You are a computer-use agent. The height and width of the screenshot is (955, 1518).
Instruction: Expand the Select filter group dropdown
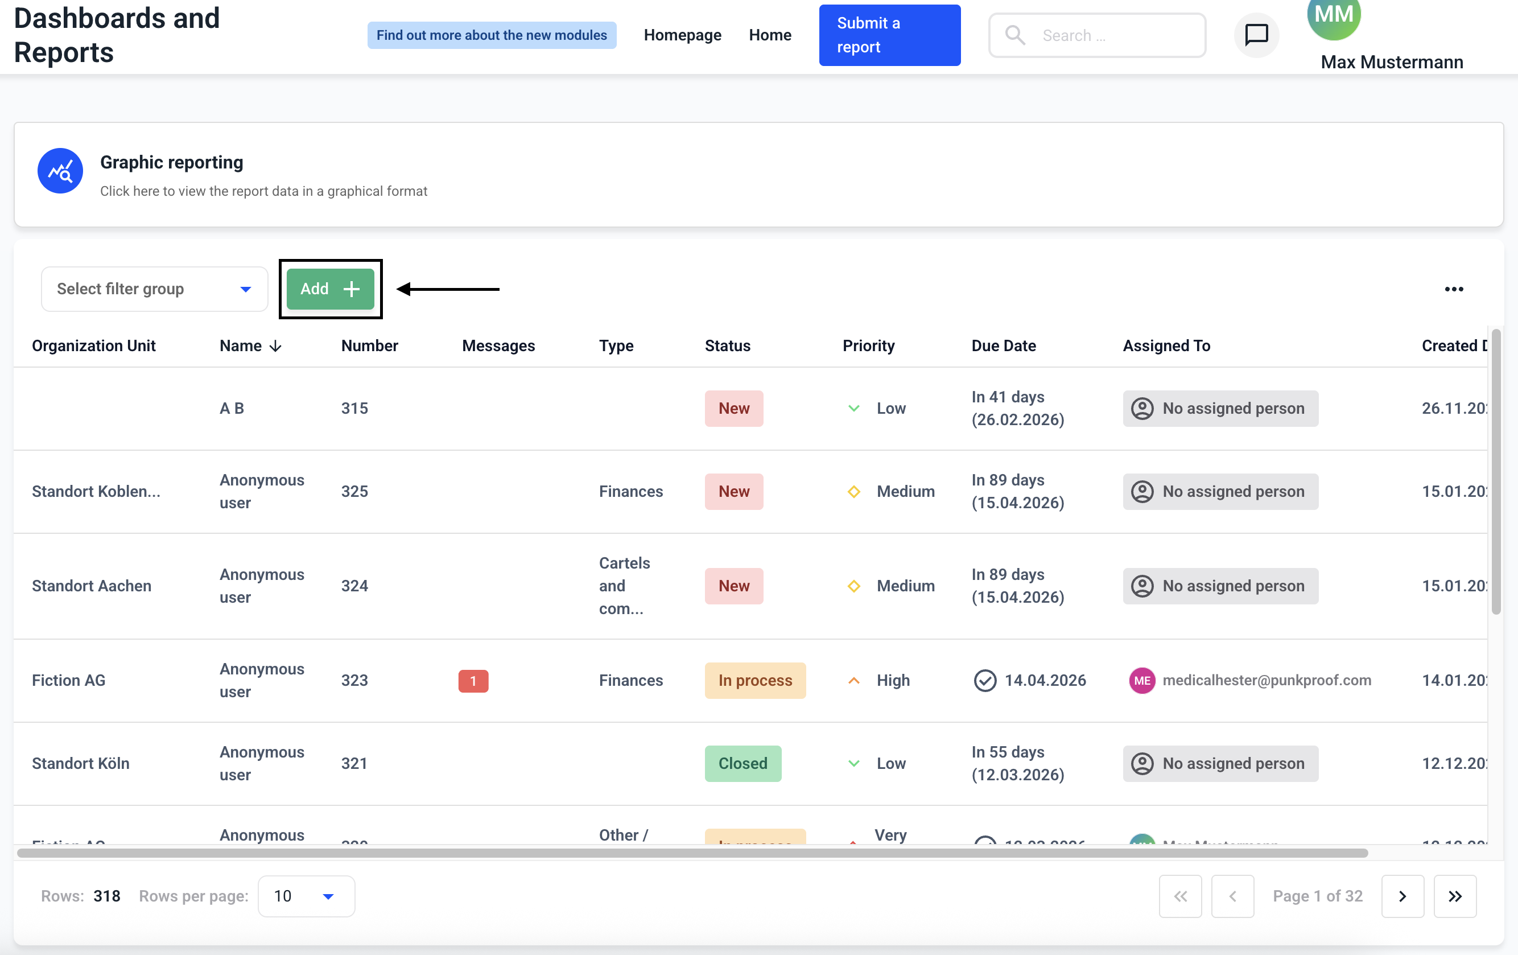pyautogui.click(x=154, y=289)
